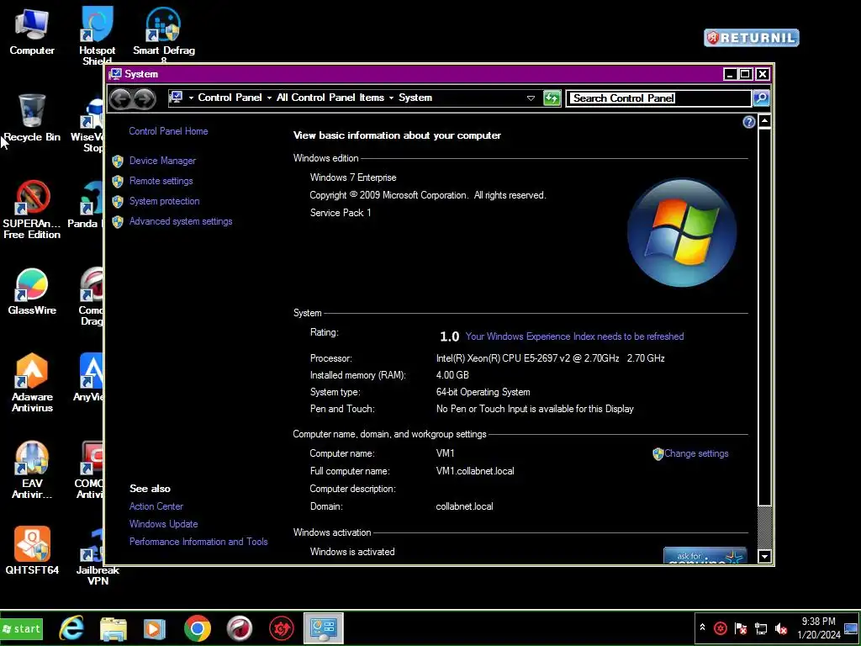Click the Control Panel breadcrumb segment

230,98
